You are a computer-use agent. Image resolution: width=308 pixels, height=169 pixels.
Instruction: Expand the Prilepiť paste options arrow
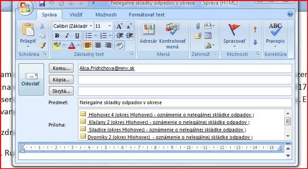pyautogui.click(x=28, y=47)
